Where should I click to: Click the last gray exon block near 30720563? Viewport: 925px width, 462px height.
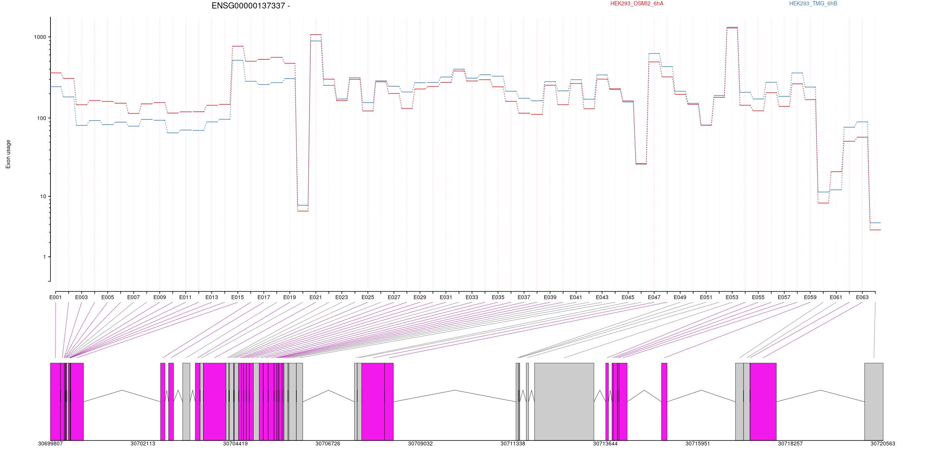tap(874, 402)
